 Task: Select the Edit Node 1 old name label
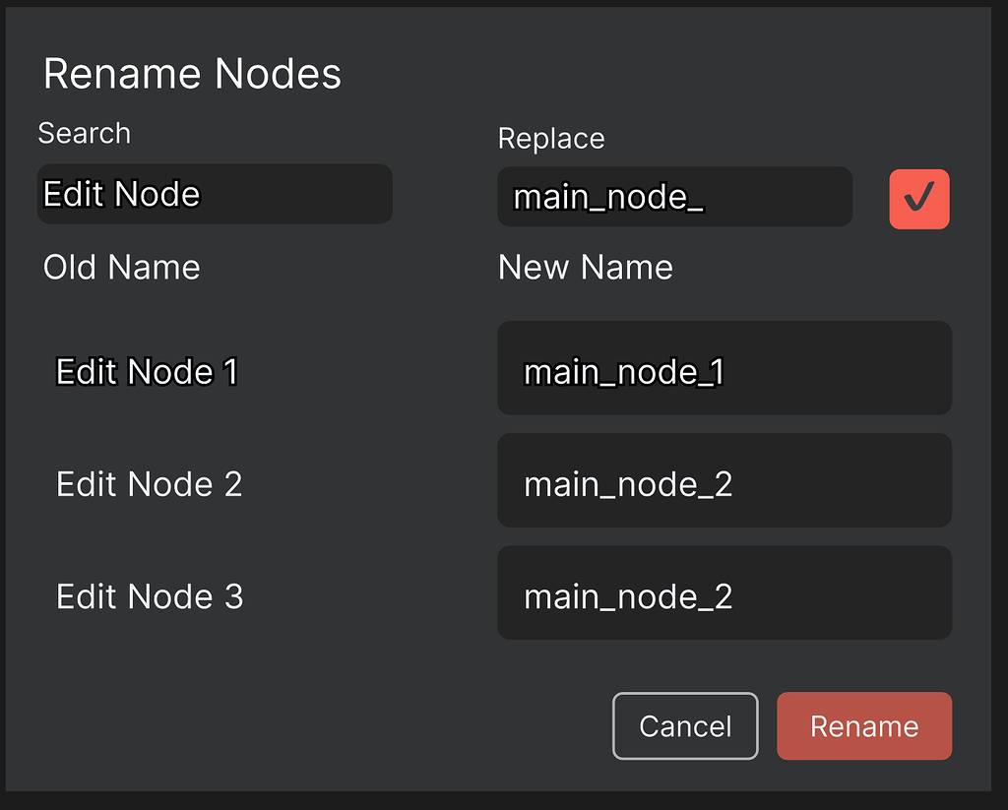(x=145, y=371)
